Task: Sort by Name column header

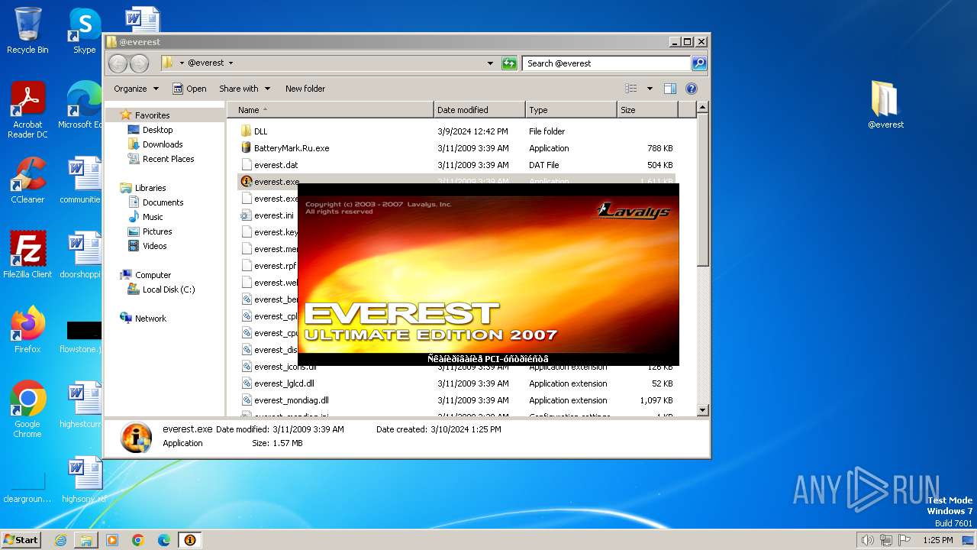Action: click(330, 110)
